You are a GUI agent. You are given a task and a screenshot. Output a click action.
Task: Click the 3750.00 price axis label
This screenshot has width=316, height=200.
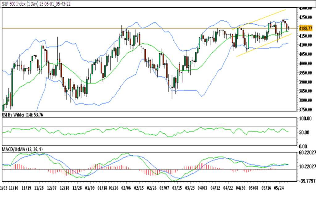coord(306,109)
